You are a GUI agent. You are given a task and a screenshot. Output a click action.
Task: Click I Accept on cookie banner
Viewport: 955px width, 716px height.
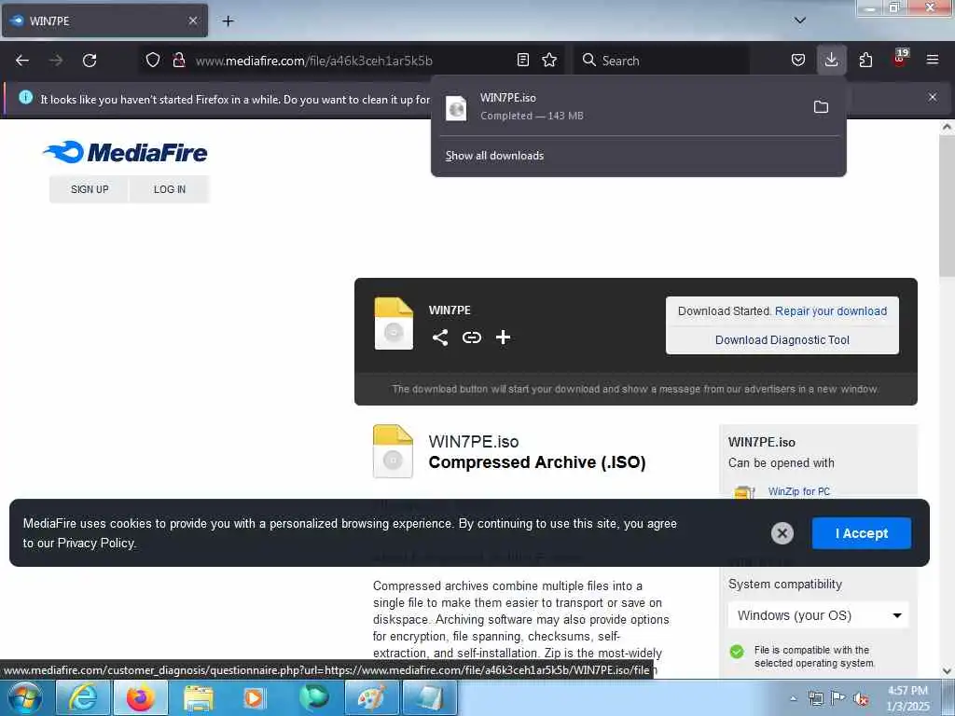[861, 533]
